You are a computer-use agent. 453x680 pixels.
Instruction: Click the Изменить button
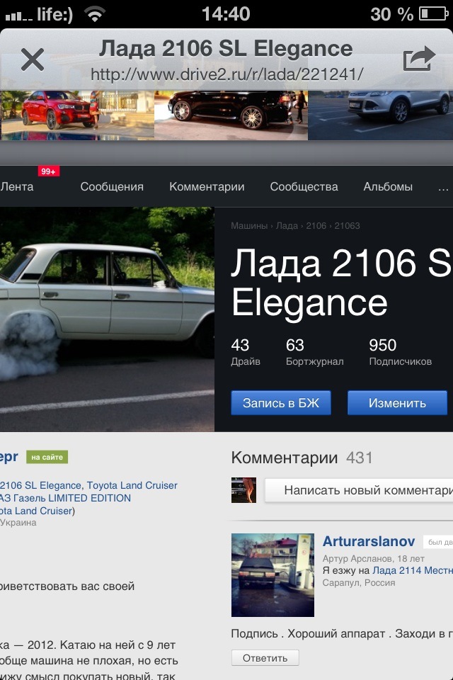coord(397,403)
